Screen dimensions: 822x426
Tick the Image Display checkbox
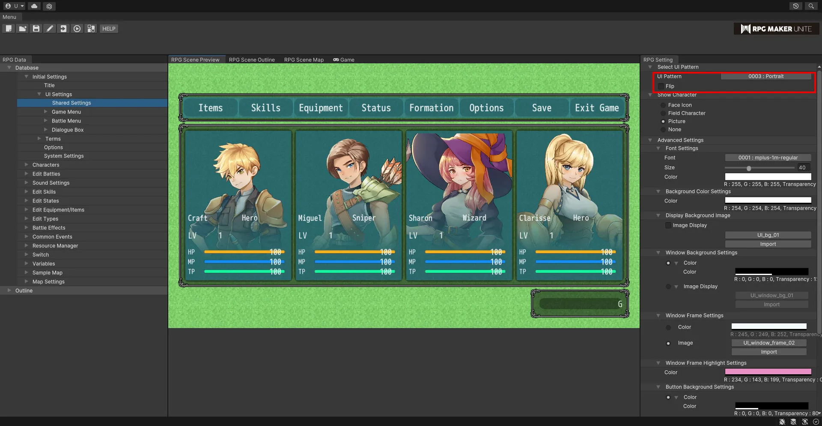[x=668, y=225]
